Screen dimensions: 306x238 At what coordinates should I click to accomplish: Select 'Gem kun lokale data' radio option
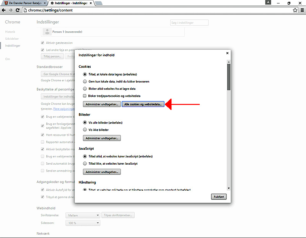coord(85,81)
